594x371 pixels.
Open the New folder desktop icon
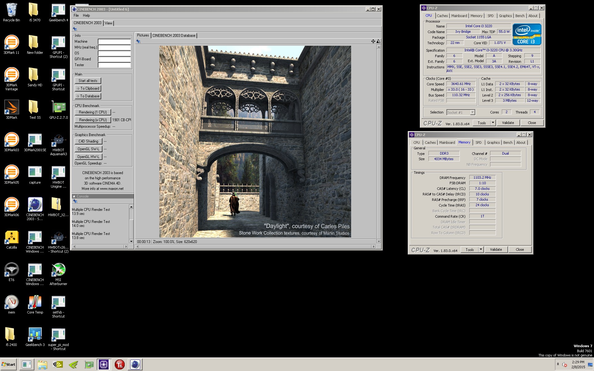(35, 45)
